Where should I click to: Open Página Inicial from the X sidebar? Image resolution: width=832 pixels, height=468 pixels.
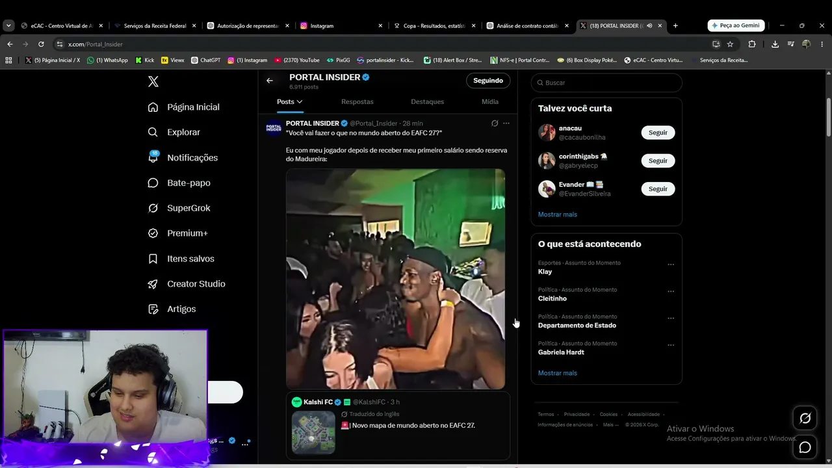183,107
